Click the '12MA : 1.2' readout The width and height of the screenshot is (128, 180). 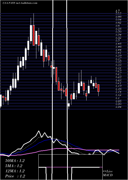pos(15,171)
